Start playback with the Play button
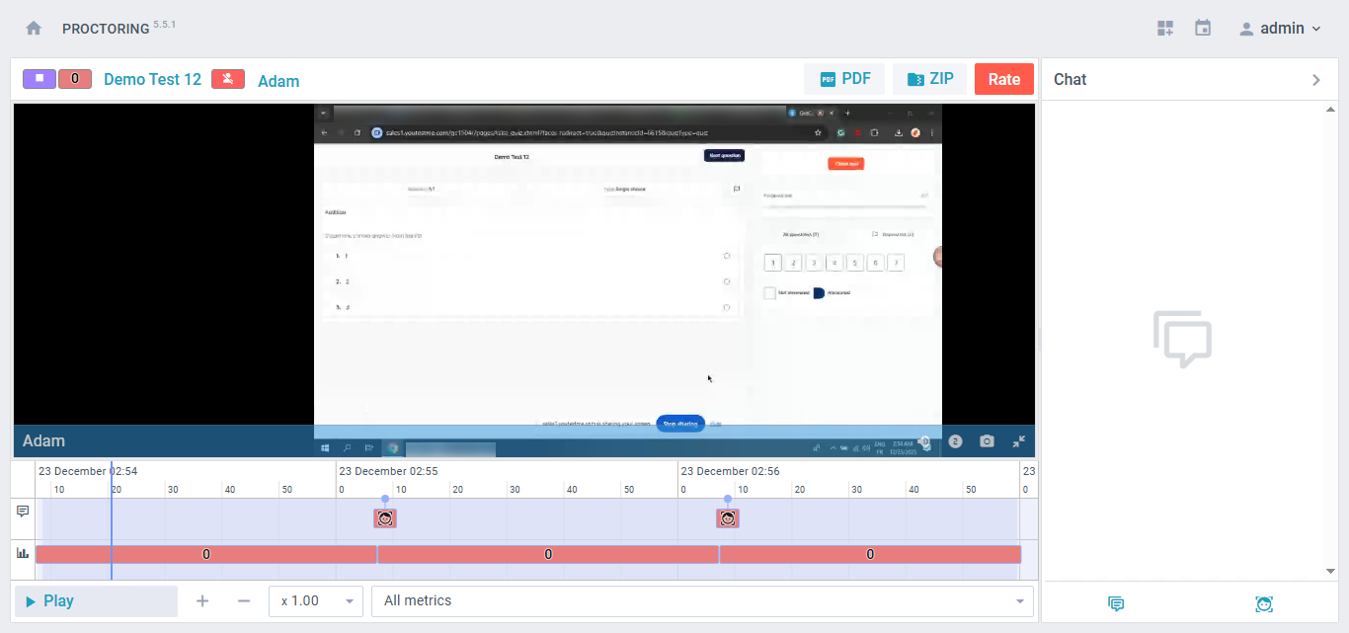1349x633 pixels. [x=96, y=601]
